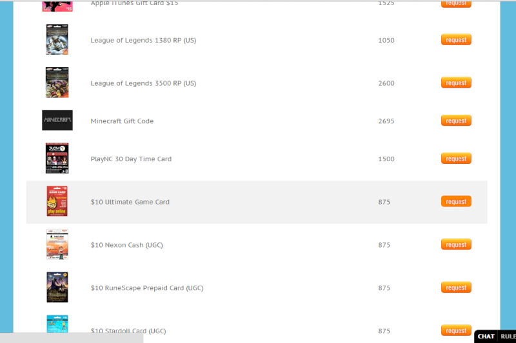Click the Minecraft Gift Code title
Image resolution: width=516 pixels, height=343 pixels.
(122, 121)
